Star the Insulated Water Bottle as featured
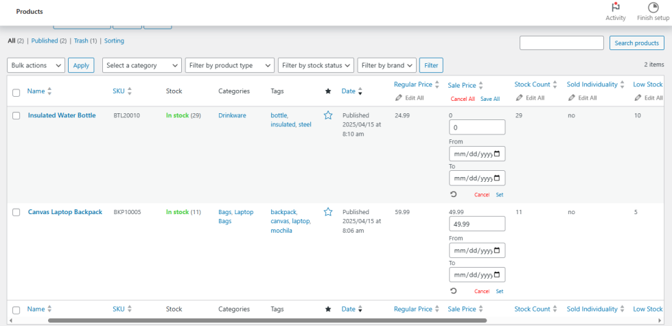 point(328,115)
